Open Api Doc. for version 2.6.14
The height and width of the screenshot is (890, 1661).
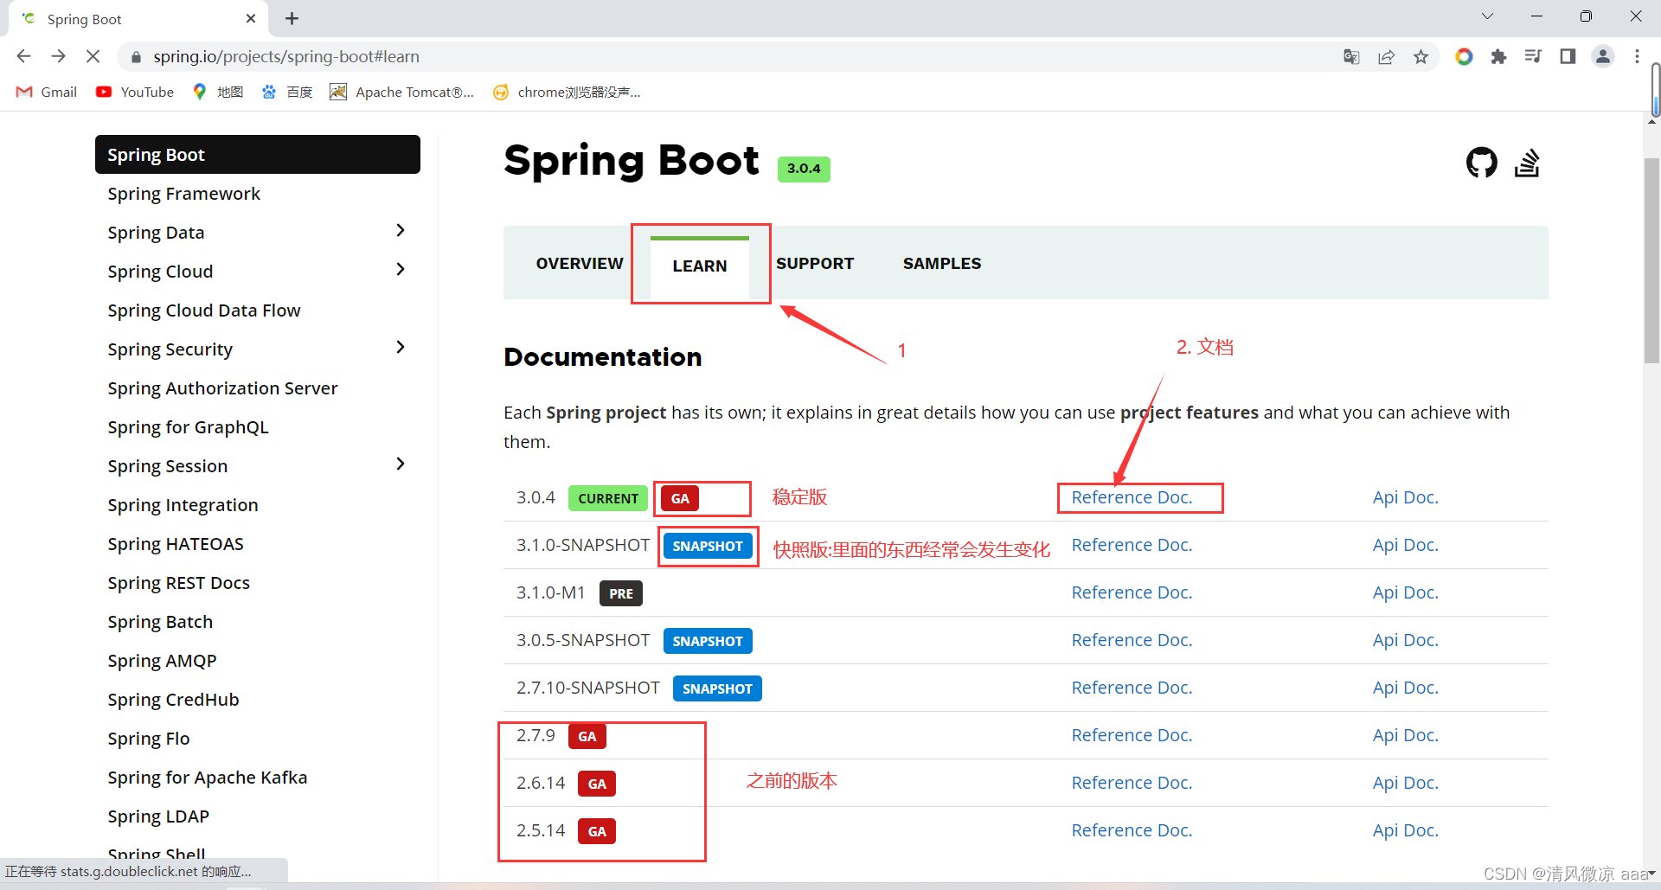click(x=1406, y=783)
